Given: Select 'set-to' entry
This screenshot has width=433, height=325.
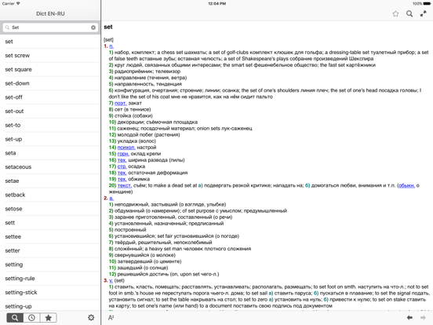Looking at the screenshot, I should pos(50,125).
